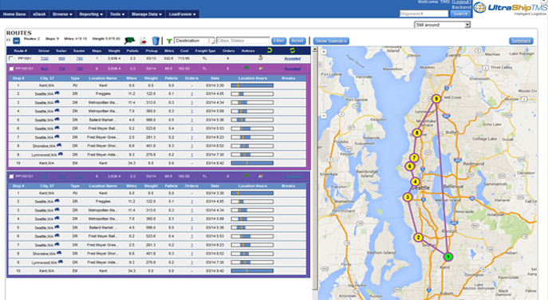Click 'Ballard Market' cell in purple panel
Screen dimensions: 548x300
103,120
